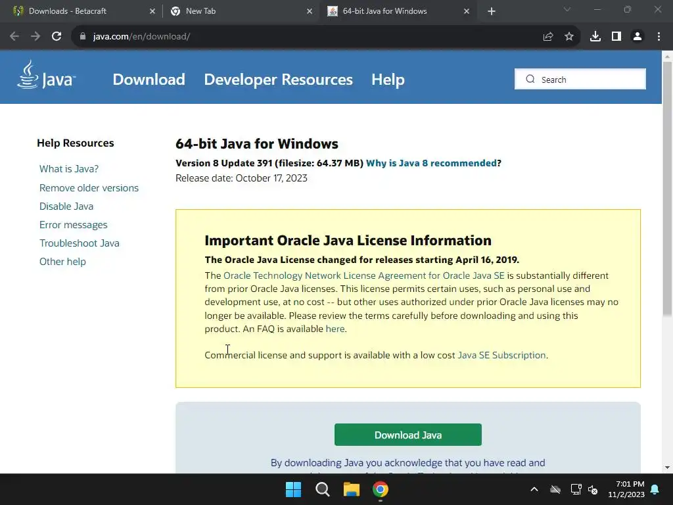The image size is (673, 505).
Task: Open Developer Resources in header
Action: pos(278,80)
